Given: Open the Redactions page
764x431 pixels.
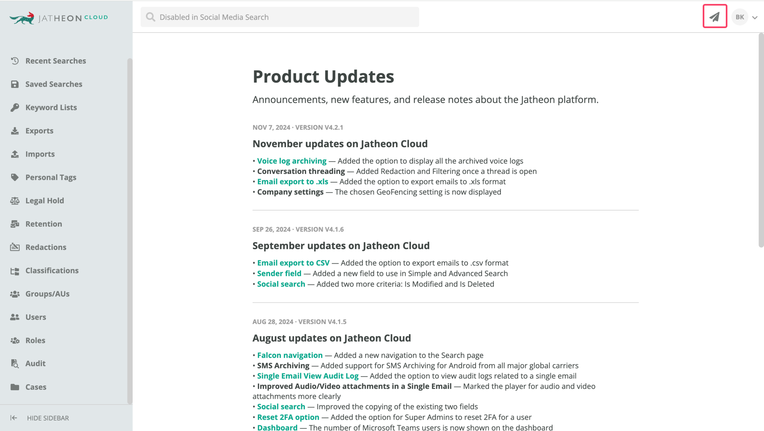Looking at the screenshot, I should [46, 247].
